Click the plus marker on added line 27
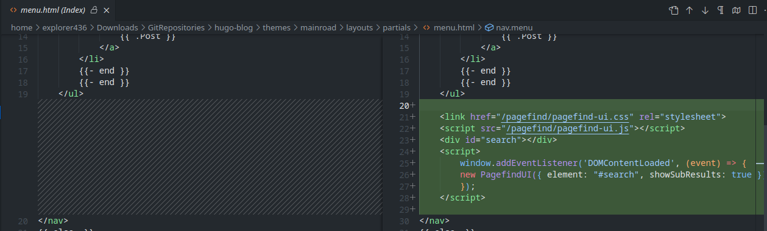This screenshot has width=767, height=231. tap(413, 186)
